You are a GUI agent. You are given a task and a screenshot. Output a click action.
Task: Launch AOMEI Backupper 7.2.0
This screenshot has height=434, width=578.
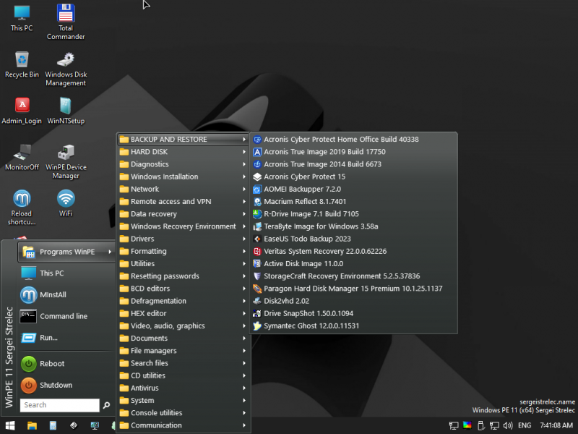[353, 189]
